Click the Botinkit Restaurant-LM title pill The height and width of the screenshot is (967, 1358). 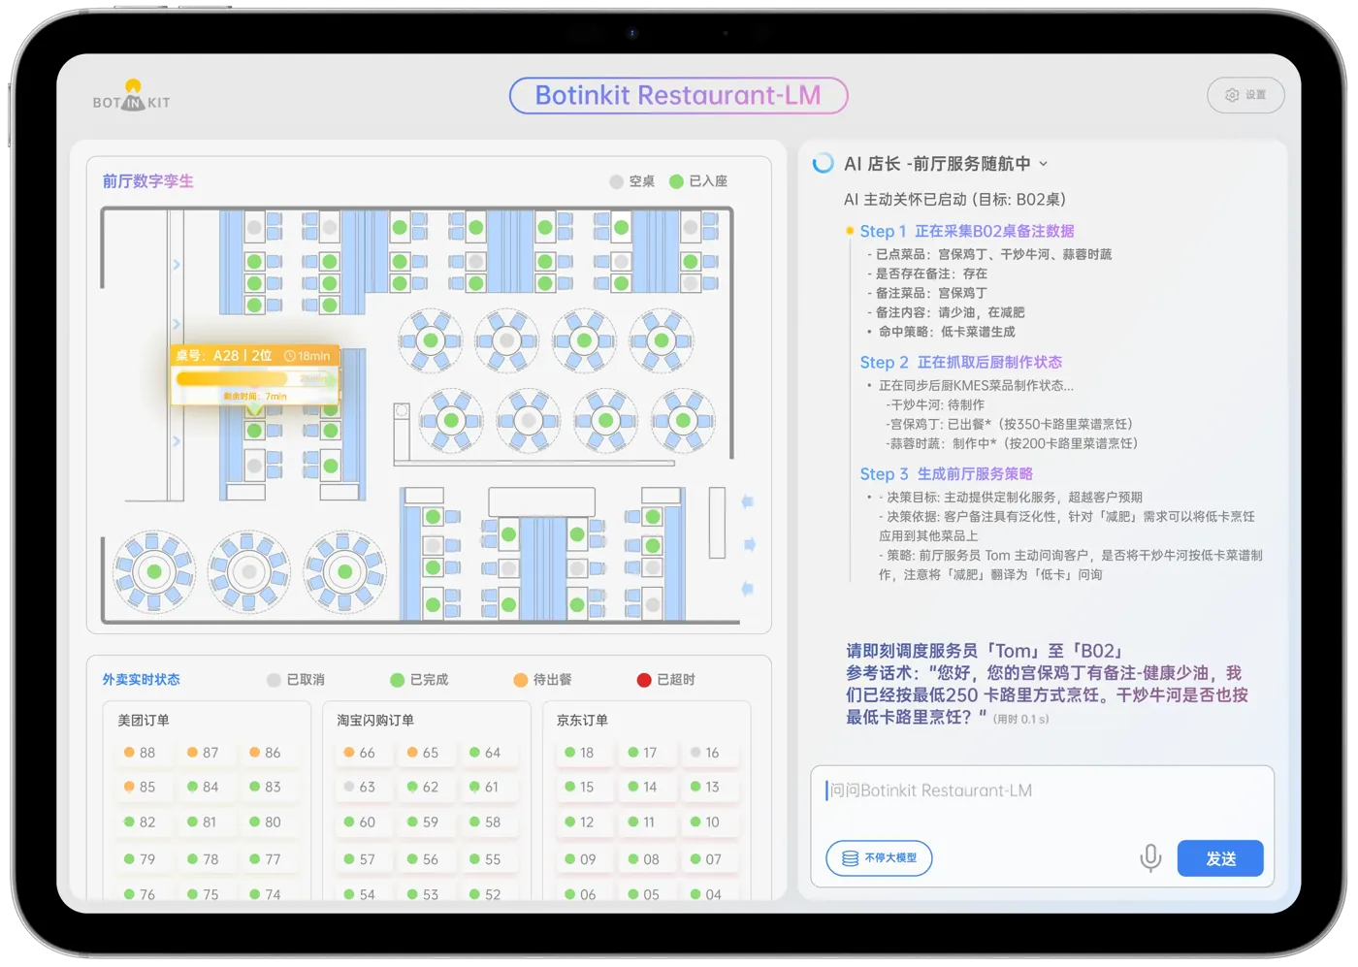(678, 95)
